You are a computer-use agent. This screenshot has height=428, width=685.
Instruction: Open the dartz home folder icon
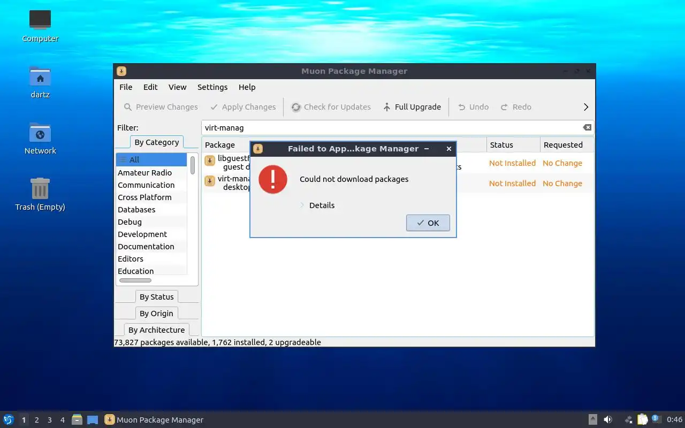(40, 82)
